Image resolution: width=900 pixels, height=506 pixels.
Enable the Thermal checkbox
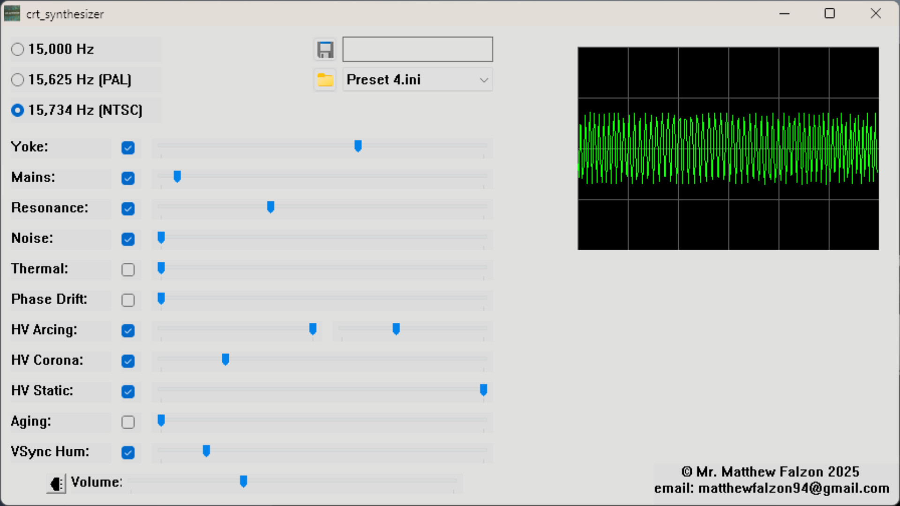pos(128,269)
